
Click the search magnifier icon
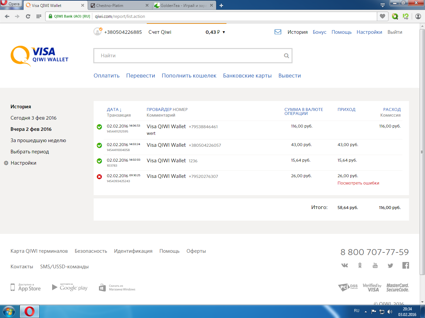(x=286, y=56)
